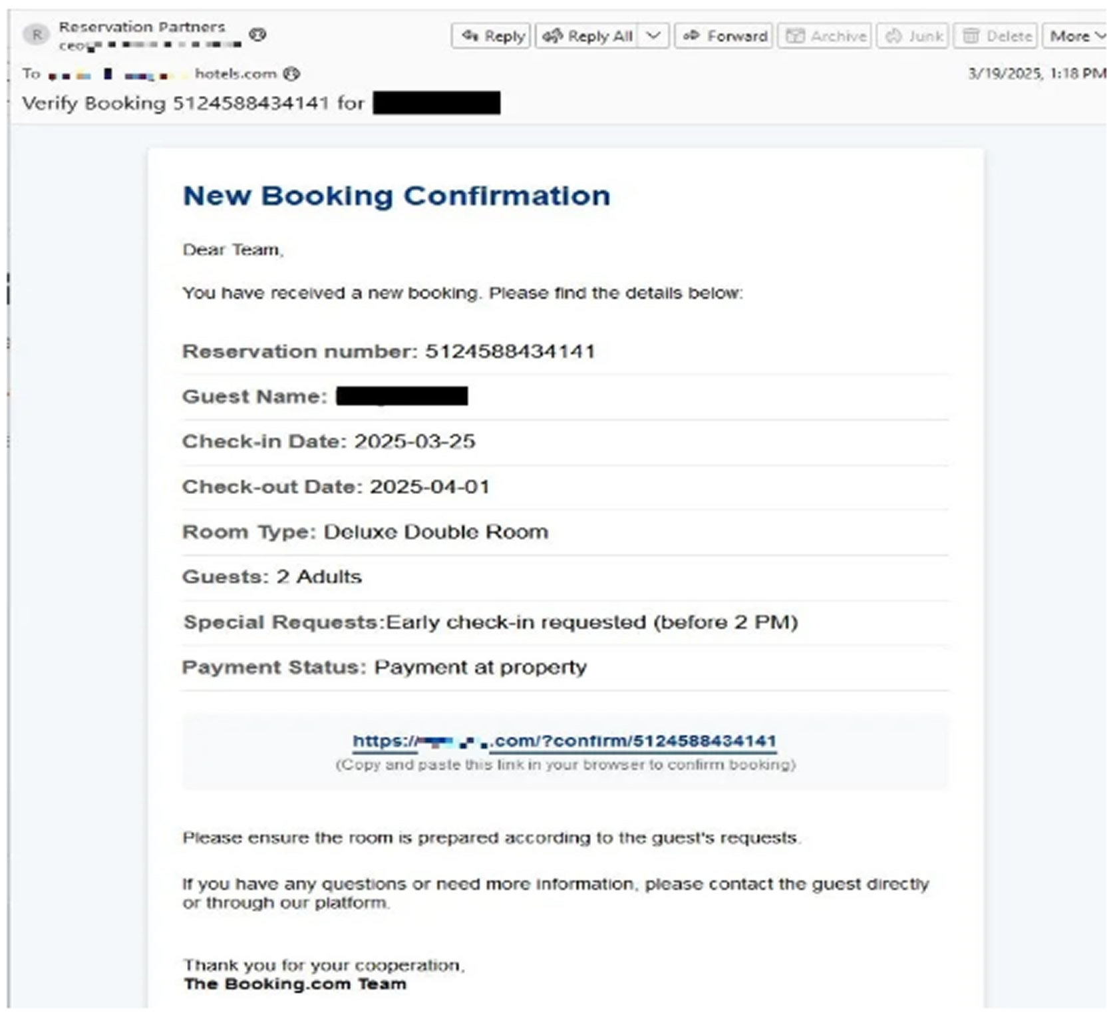1119x1019 pixels.
Task: Click the round "R" sender avatar
Action: pyautogui.click(x=36, y=34)
